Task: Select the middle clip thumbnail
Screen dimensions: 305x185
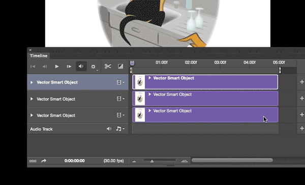Action: click(140, 98)
